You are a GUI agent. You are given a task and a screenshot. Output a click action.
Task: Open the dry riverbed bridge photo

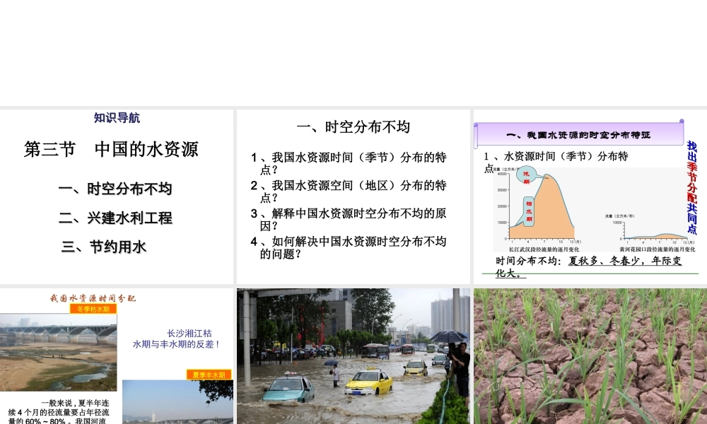pyautogui.click(x=58, y=353)
